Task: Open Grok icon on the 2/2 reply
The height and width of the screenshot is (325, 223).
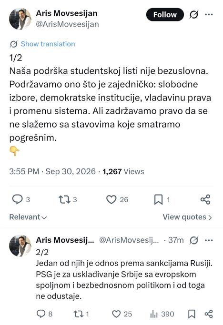Action: point(194,240)
